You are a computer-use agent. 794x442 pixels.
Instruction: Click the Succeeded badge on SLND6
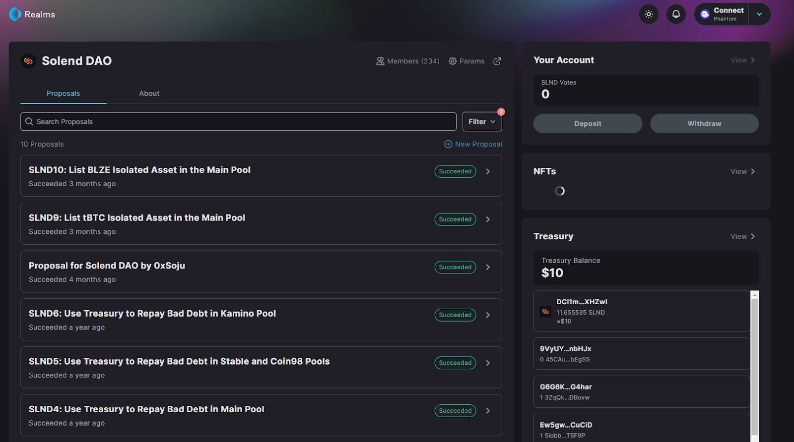click(x=455, y=315)
